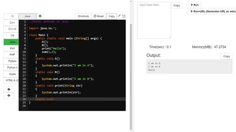Select Python language
Image resolution: width=236 pixels, height=132 pixels.
pos(12,61)
